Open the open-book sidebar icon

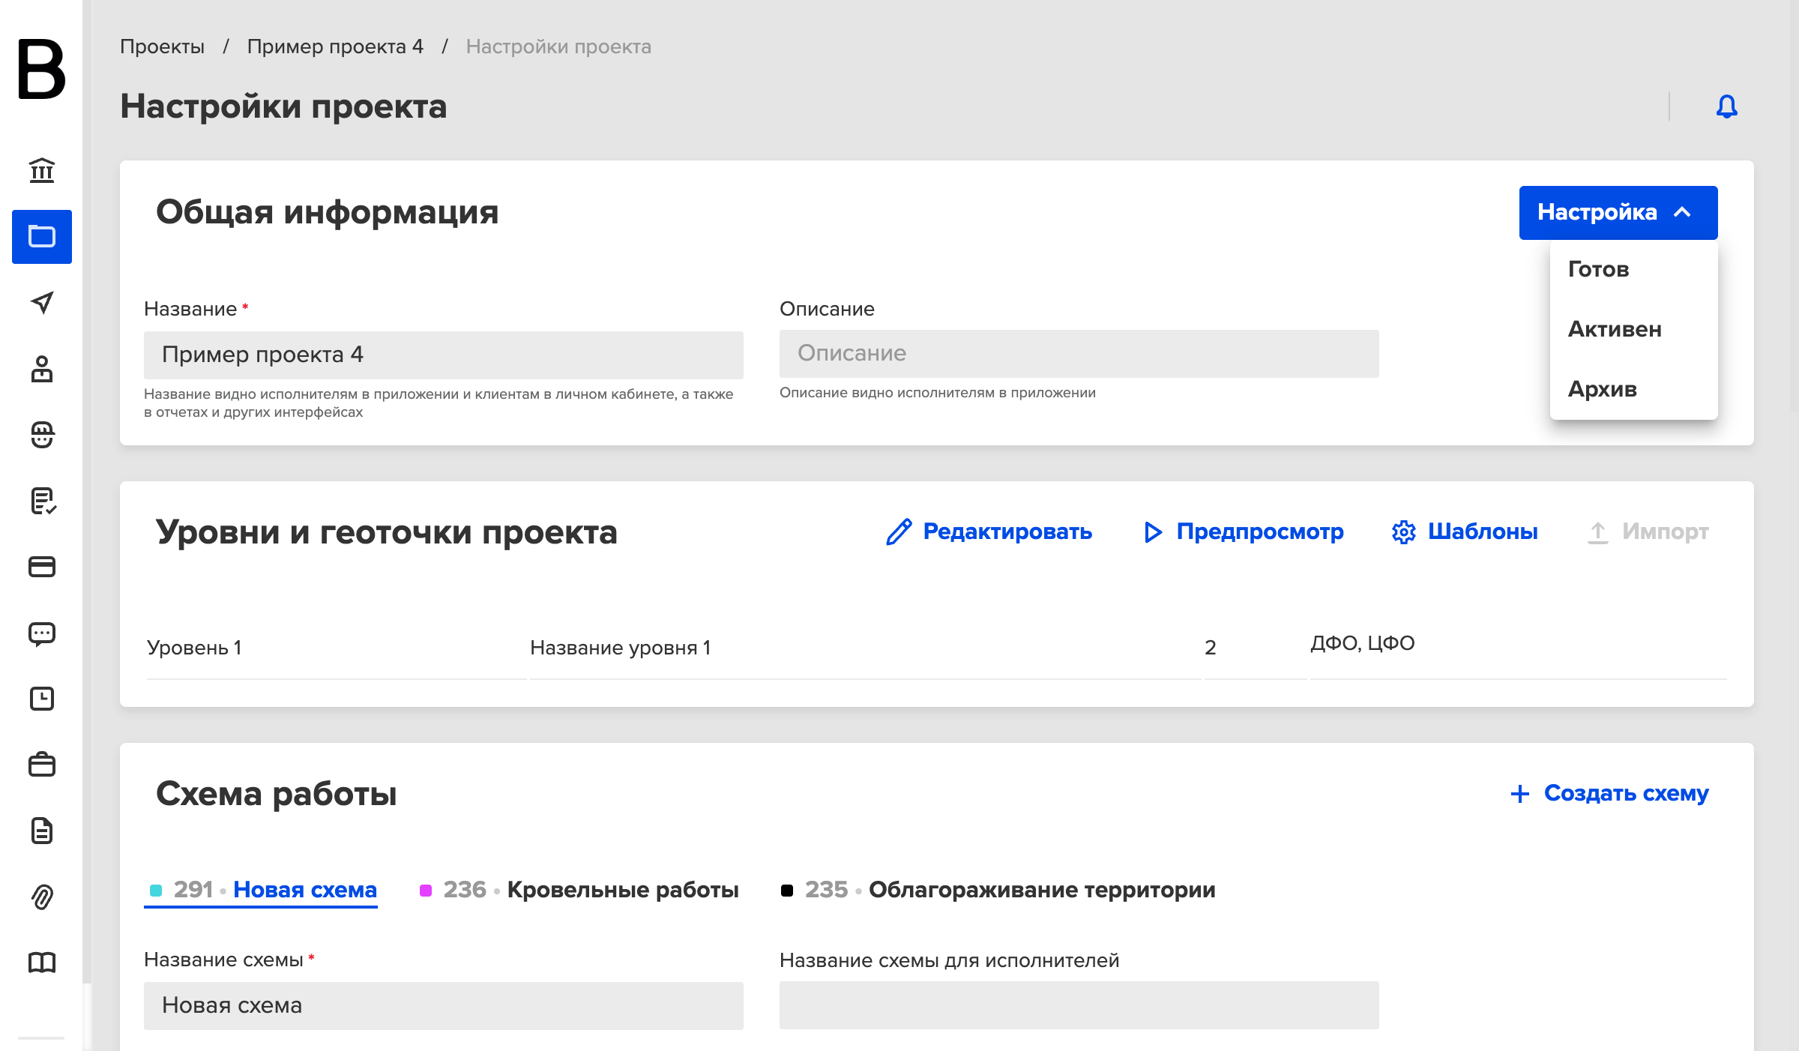coord(42,963)
